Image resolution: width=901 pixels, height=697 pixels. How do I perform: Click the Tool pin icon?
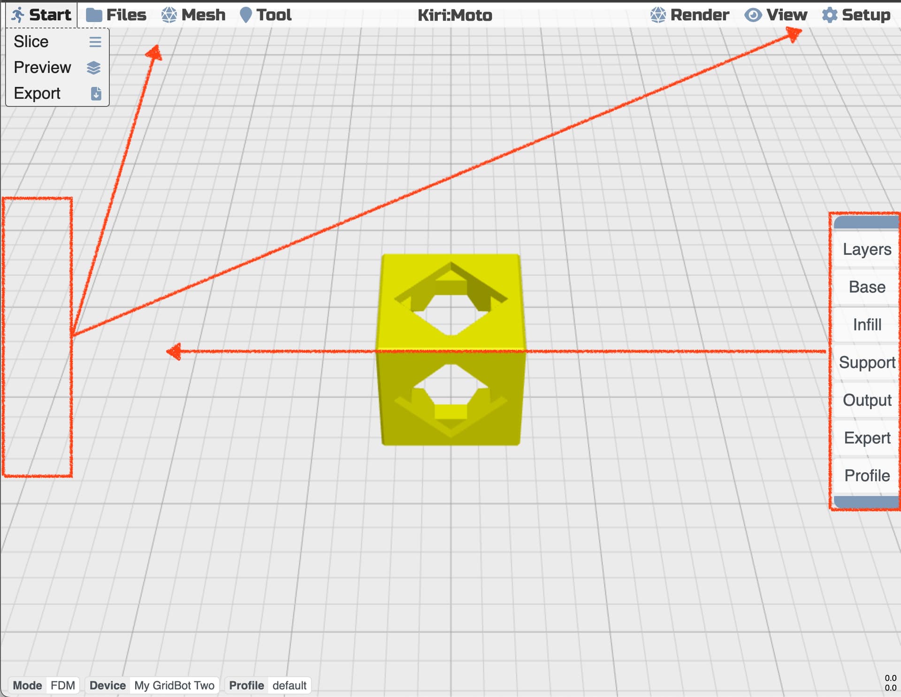point(245,15)
